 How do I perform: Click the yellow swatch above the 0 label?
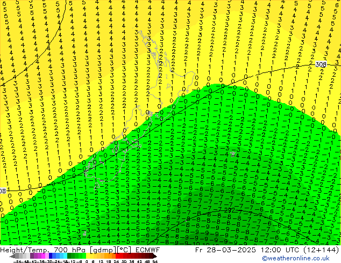tap(88, 256)
